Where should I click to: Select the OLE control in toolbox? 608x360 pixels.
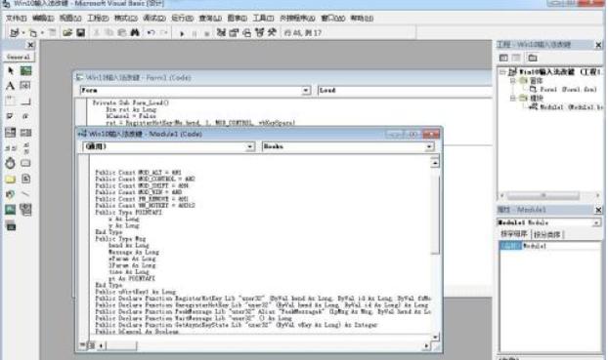point(11,225)
